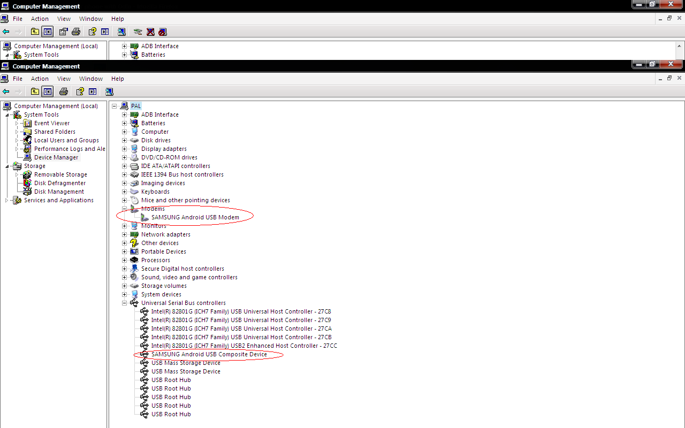Viewport: 685px width, 428px height.
Task: Click the Other devices question-mark icon
Action: [134, 243]
